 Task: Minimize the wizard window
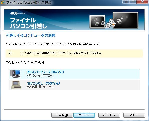click(x=126, y=2)
